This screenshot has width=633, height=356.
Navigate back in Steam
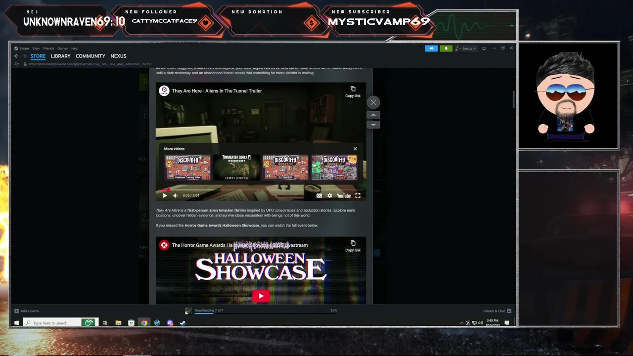(x=16, y=56)
